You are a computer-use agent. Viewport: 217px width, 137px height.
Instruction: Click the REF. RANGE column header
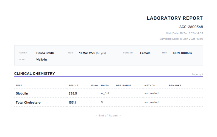coord(124,85)
